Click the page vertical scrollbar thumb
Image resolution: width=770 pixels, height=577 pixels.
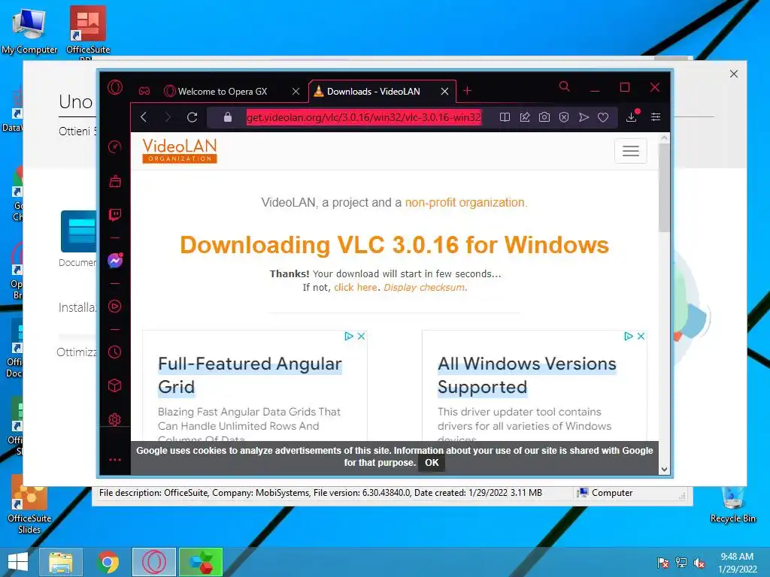(x=665, y=188)
